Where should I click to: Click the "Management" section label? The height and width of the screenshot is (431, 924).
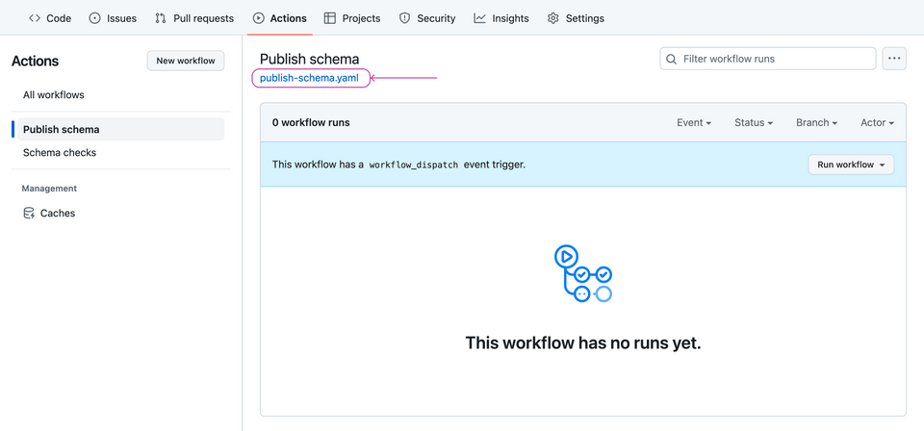click(x=49, y=189)
